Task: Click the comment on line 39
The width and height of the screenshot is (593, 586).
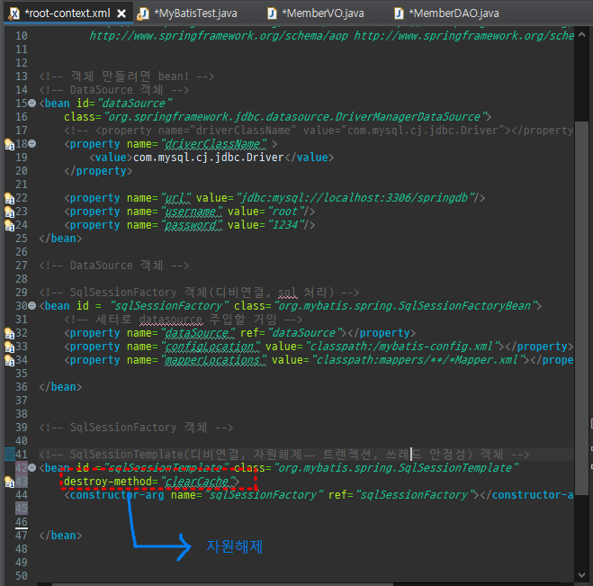Action: 136,428
